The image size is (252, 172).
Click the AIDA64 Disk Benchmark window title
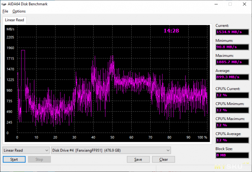pos(28,4)
